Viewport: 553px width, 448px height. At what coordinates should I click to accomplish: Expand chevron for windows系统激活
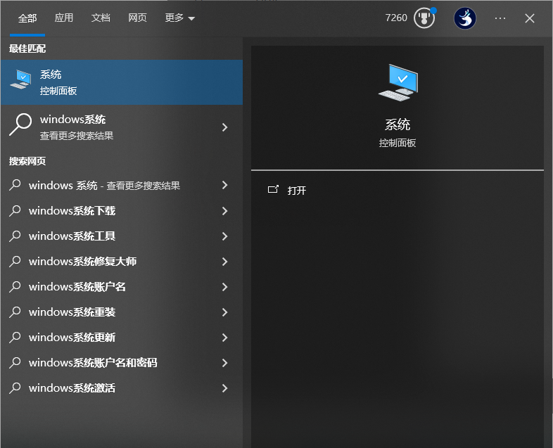224,388
